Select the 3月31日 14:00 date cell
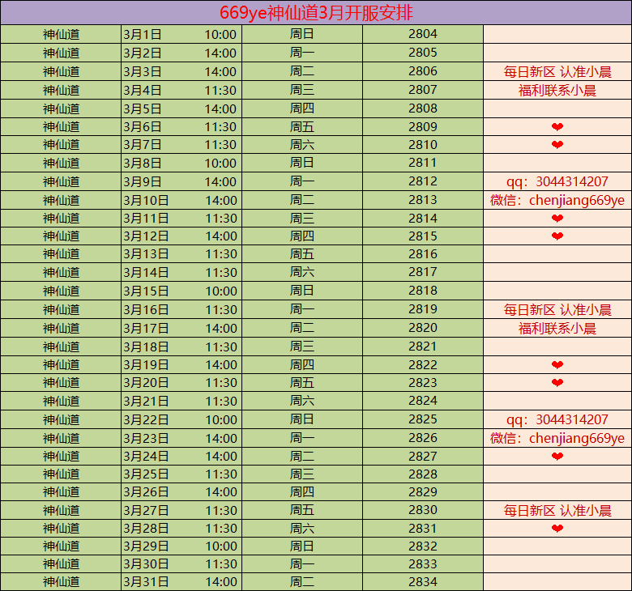The width and height of the screenshot is (632, 591). tap(181, 582)
